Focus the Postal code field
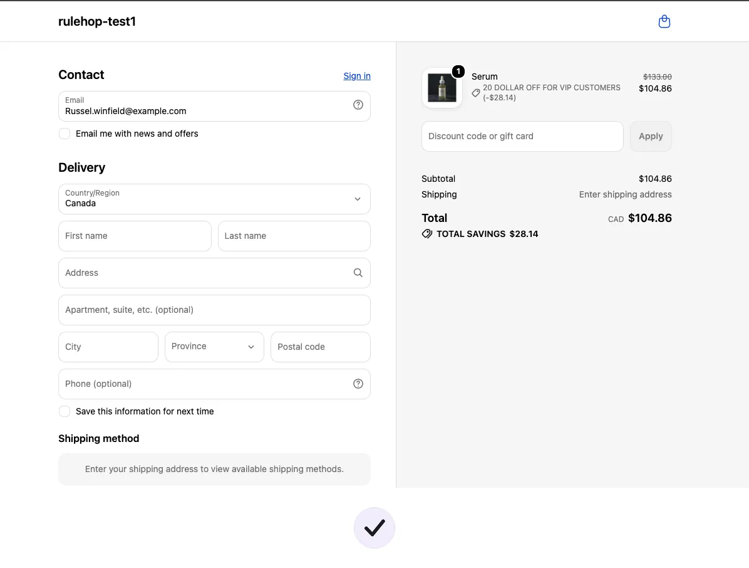749x568 pixels. tap(321, 347)
